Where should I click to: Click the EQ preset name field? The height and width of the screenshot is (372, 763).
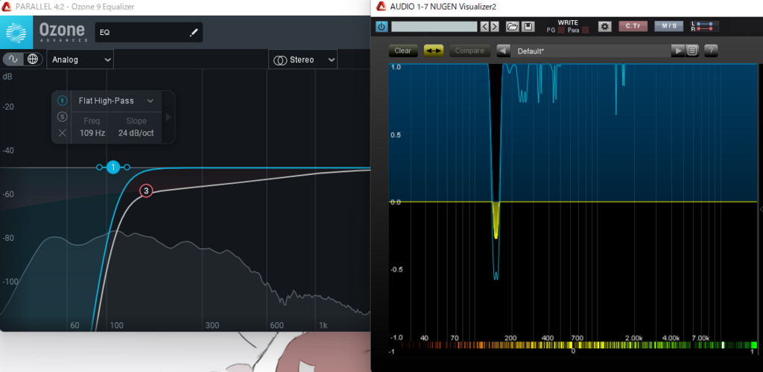coord(149,33)
